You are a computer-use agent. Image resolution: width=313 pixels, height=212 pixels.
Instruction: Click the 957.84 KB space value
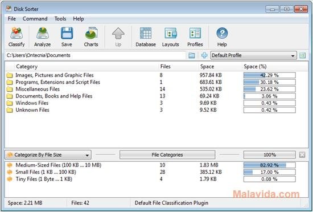[x=211, y=75]
